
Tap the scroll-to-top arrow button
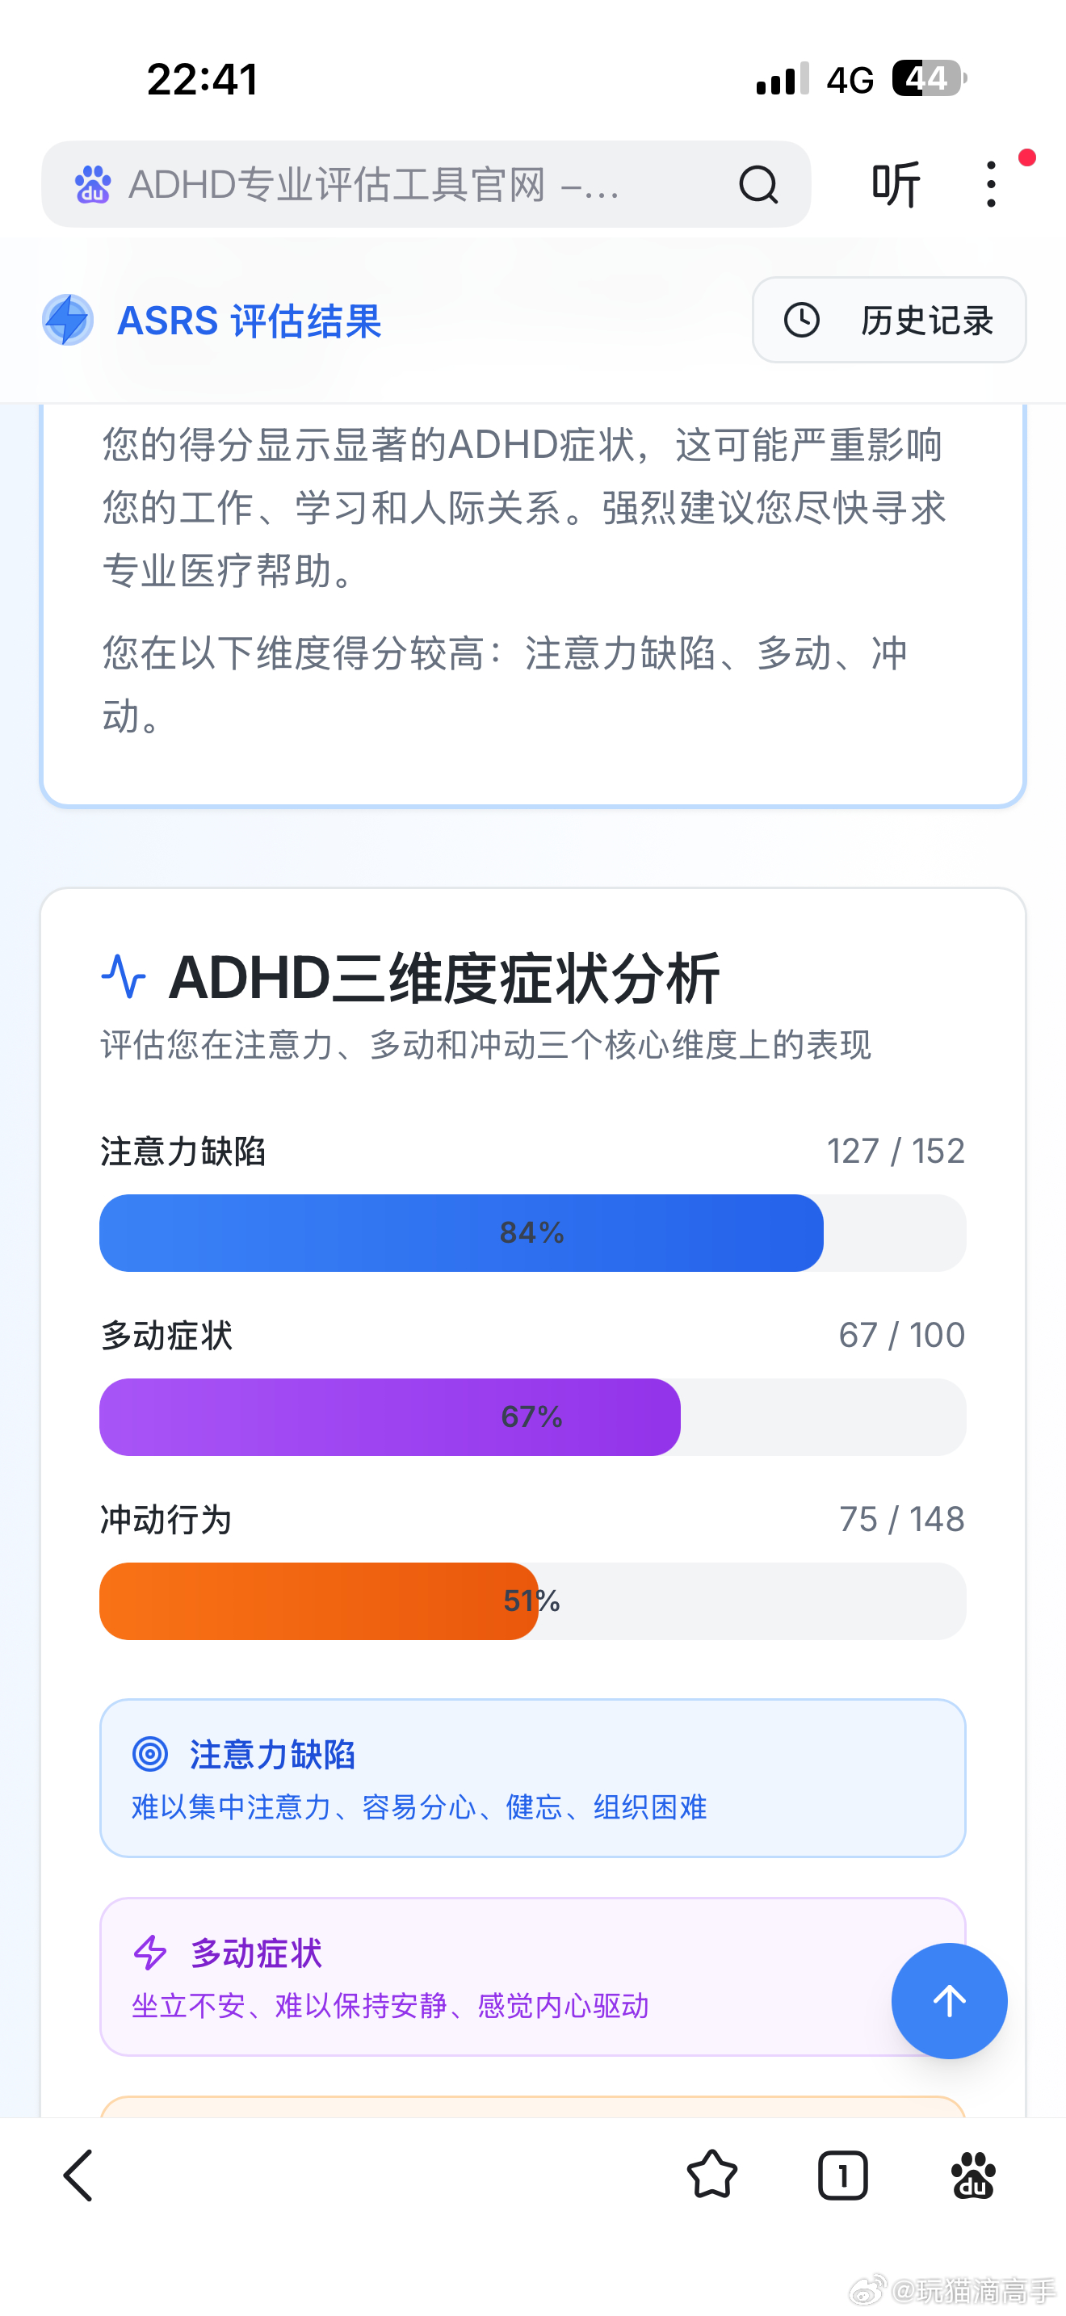[x=948, y=2000]
